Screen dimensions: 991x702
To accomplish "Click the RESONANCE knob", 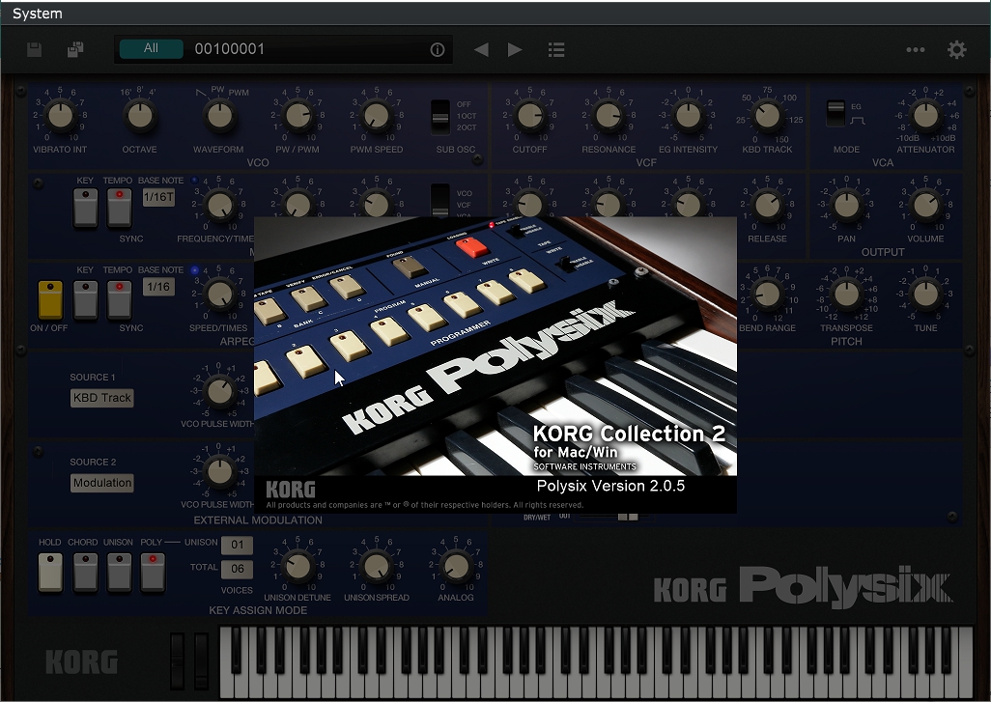I will [x=609, y=115].
